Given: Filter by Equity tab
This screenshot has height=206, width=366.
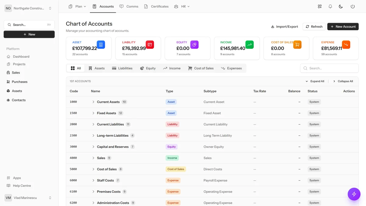Looking at the screenshot, I should pyautogui.click(x=148, y=68).
